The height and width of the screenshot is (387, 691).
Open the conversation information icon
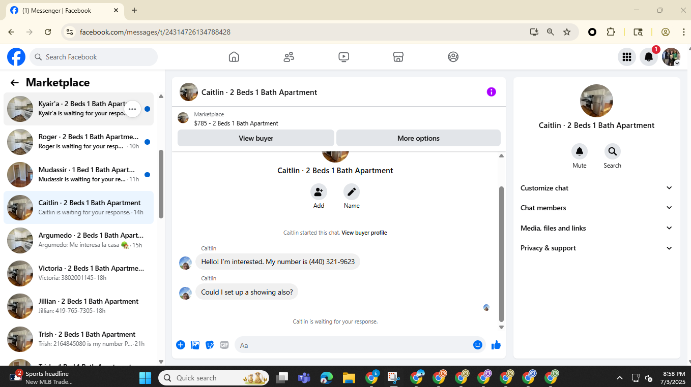click(x=491, y=92)
